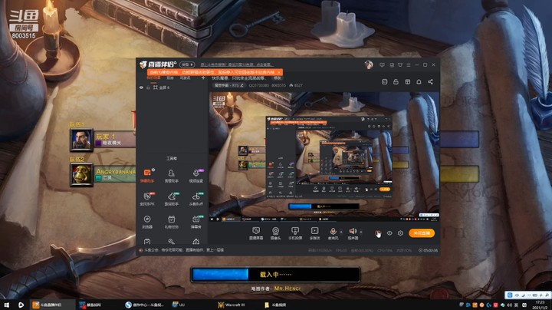
Task: Open the 全民乐PK tool with red badge
Action: coord(147,199)
